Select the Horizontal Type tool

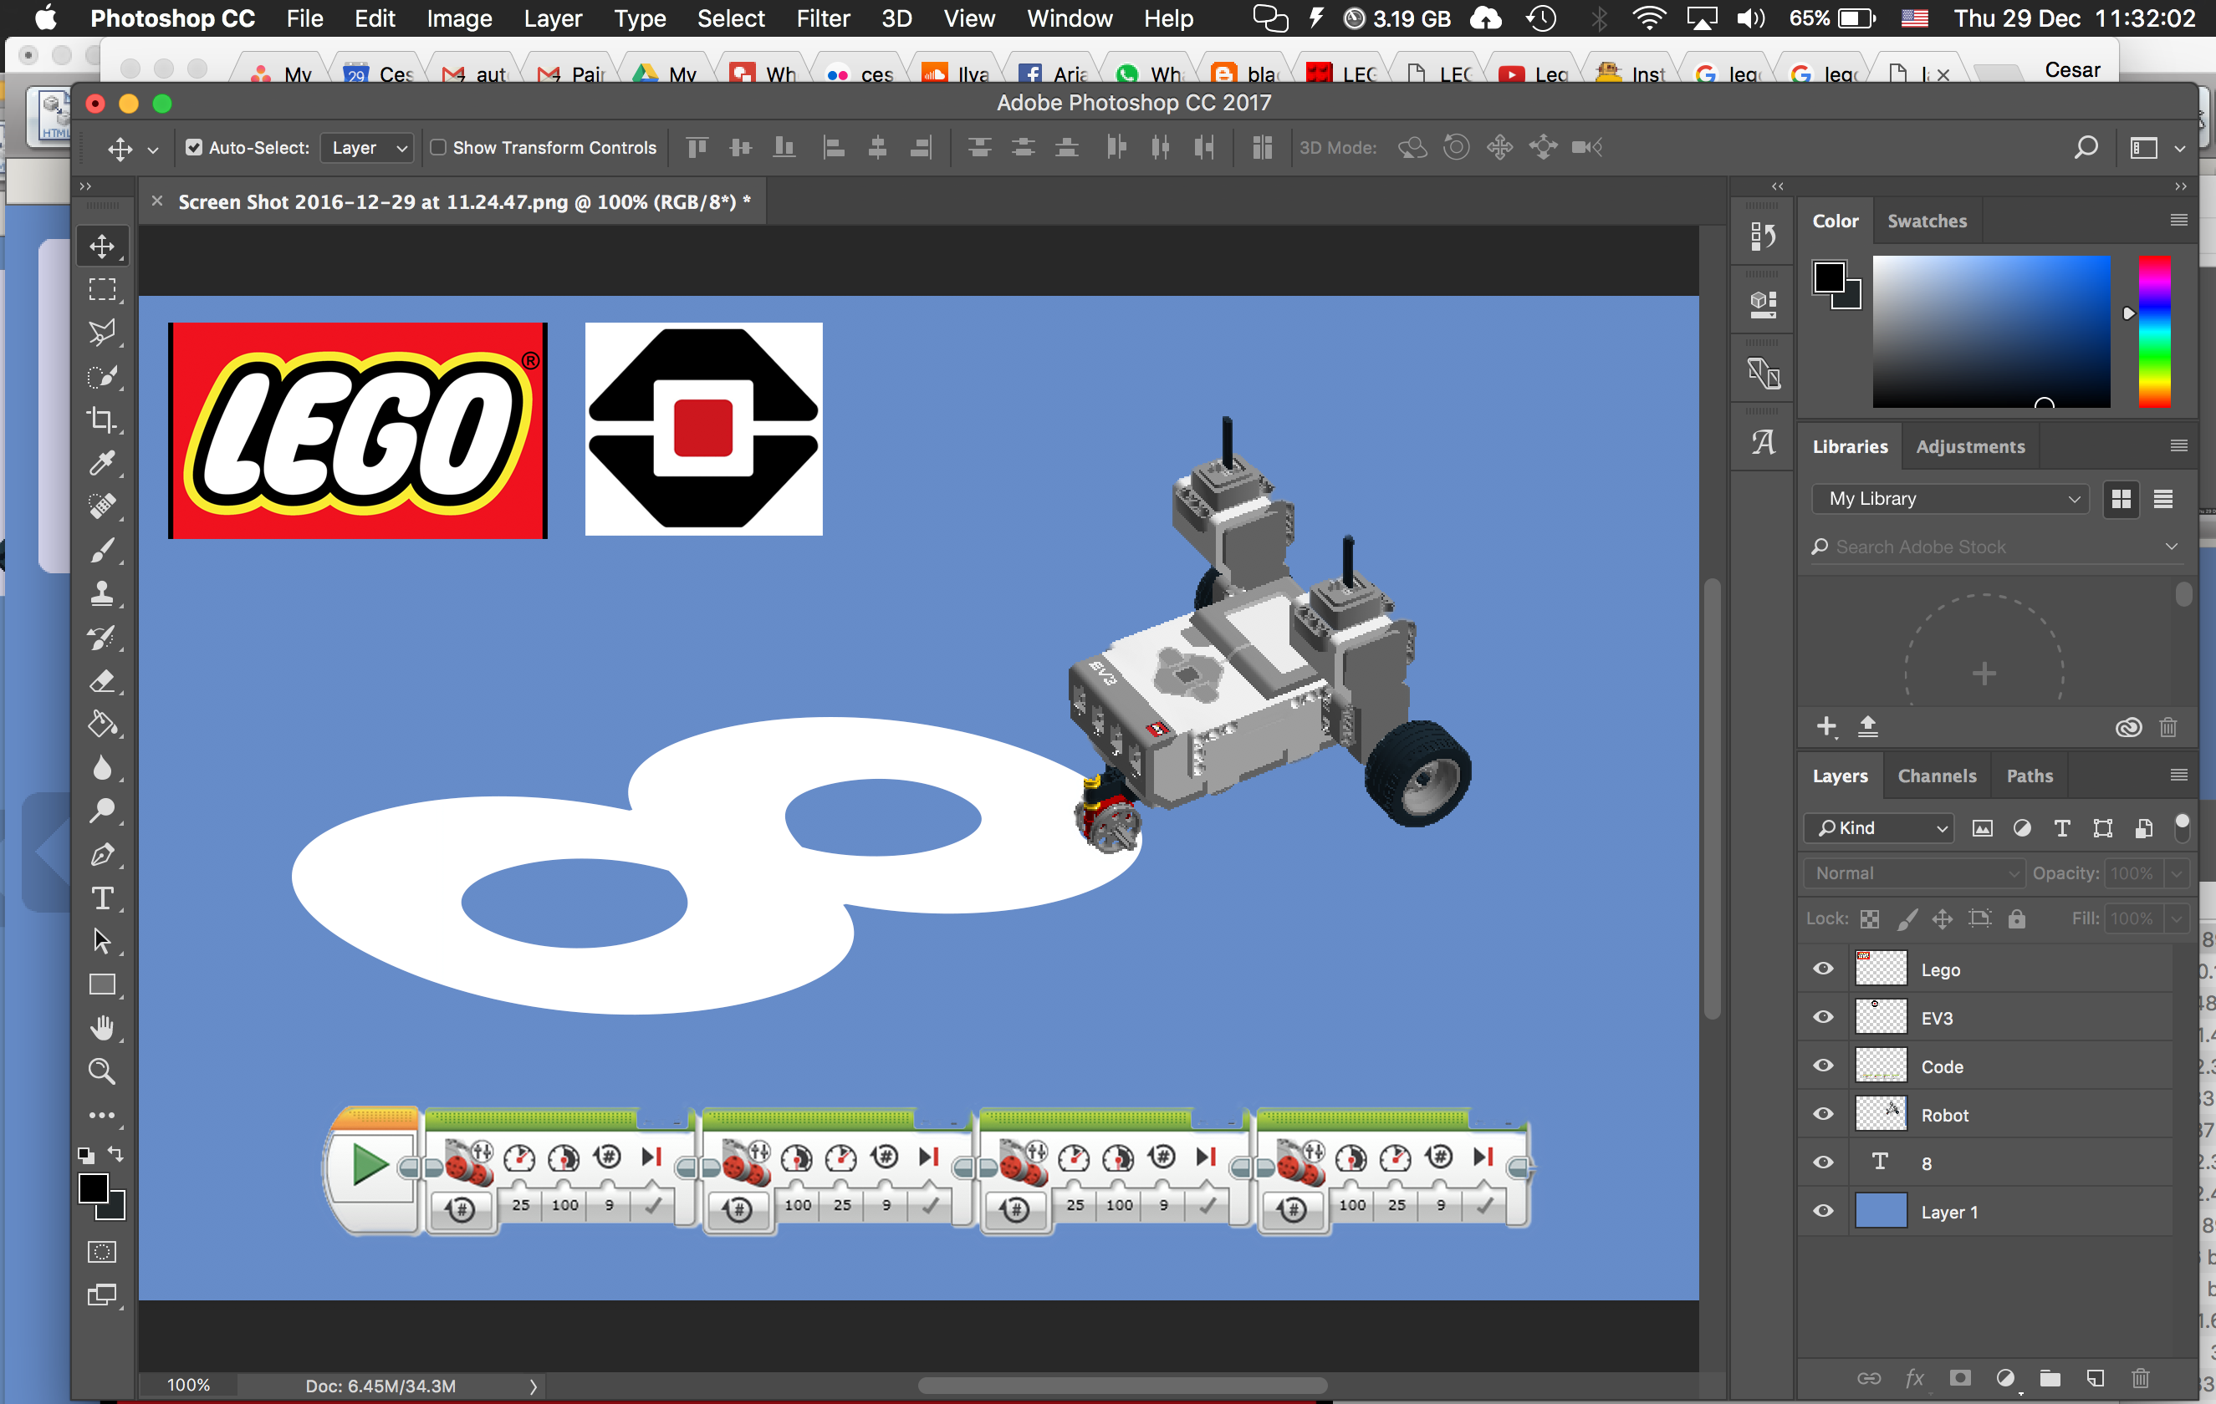pyautogui.click(x=102, y=898)
